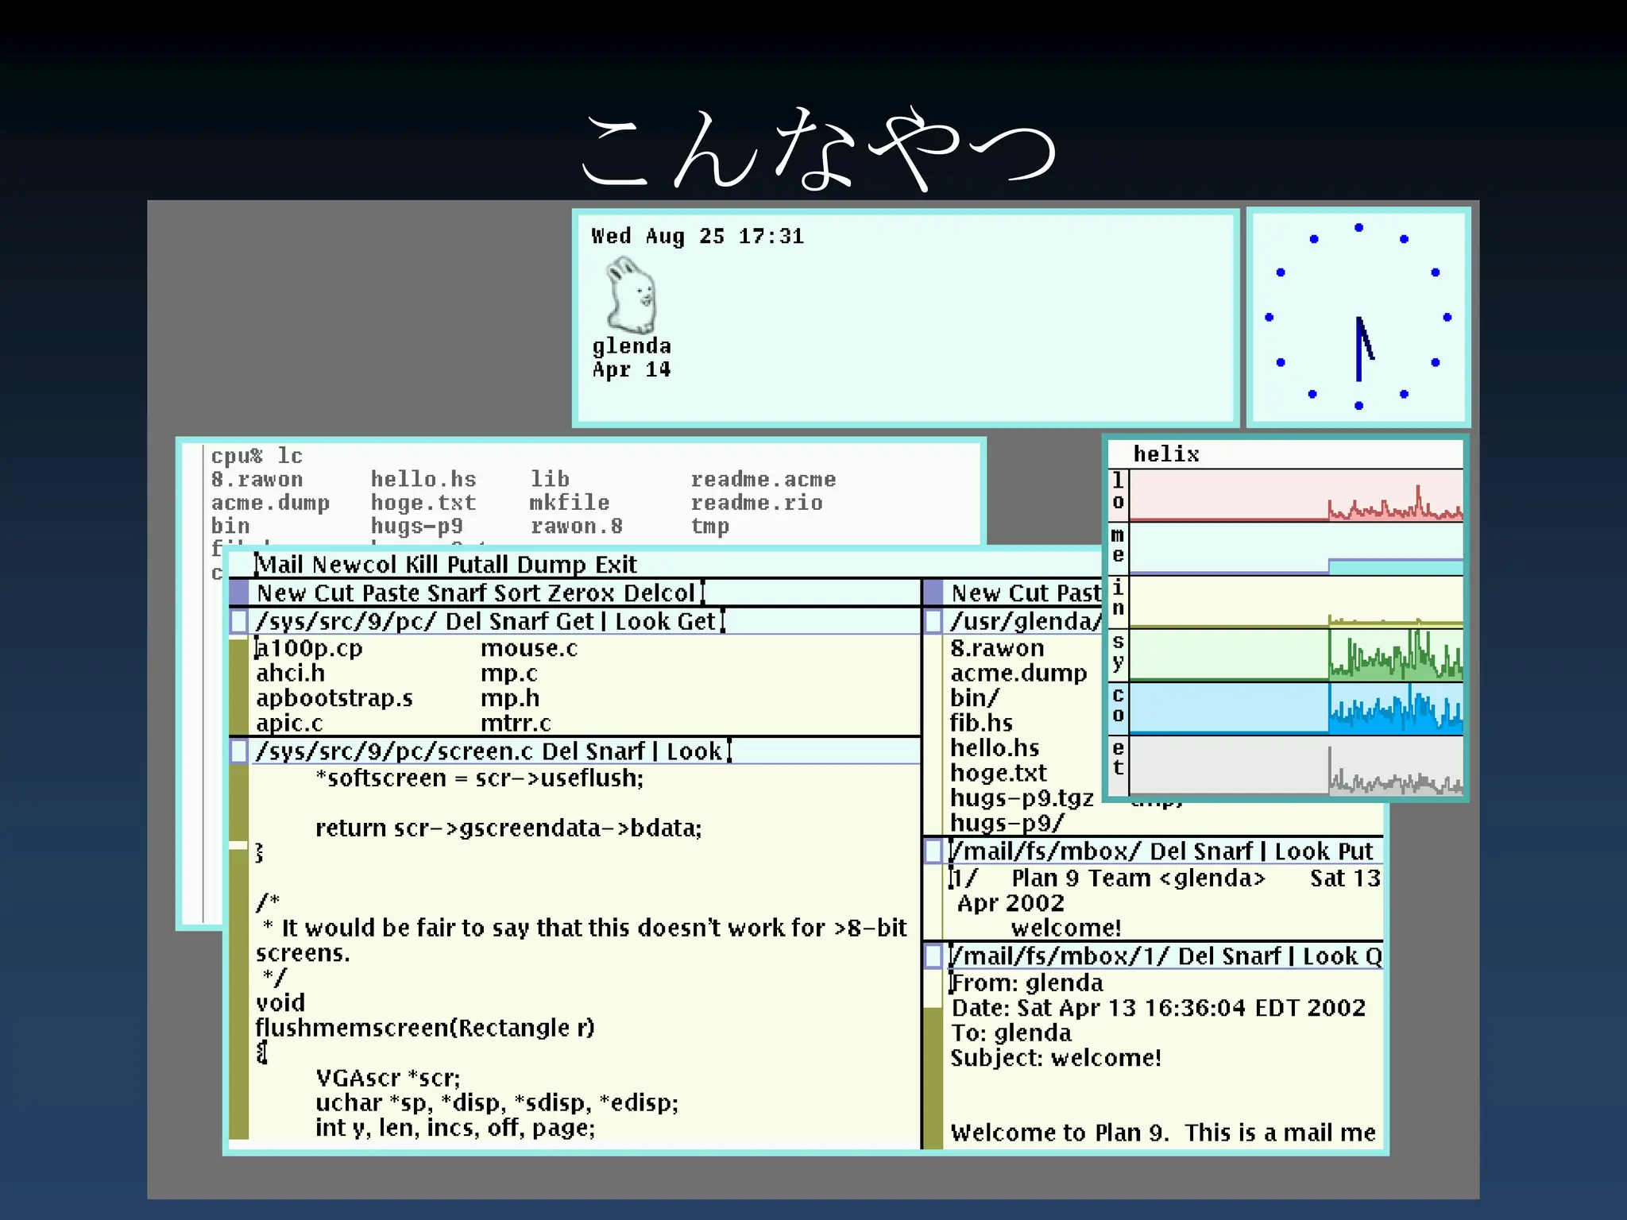Open the hugs-p9/ directory entry

[1007, 823]
